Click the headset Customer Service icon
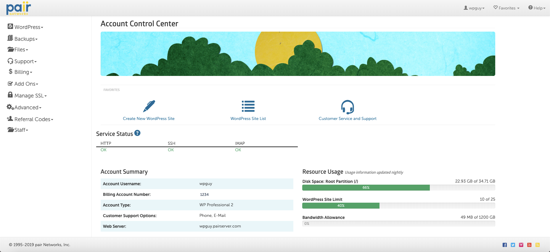The image size is (550, 252). click(x=348, y=107)
